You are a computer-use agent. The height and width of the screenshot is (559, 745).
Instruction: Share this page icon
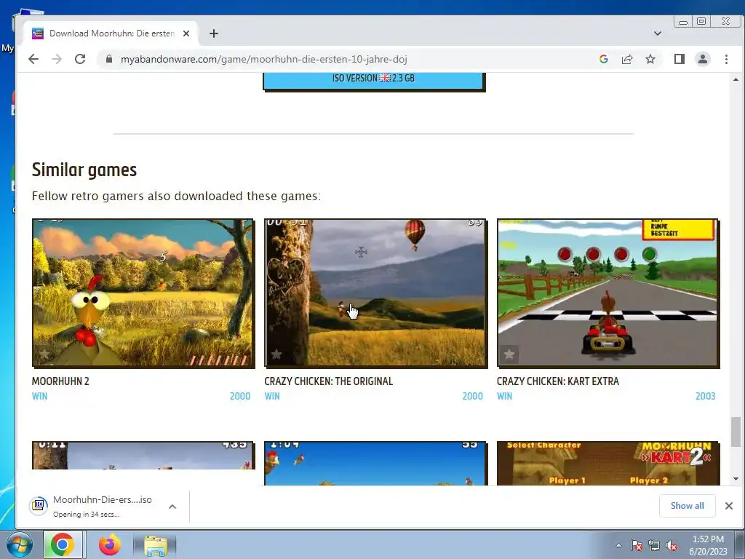pos(626,59)
